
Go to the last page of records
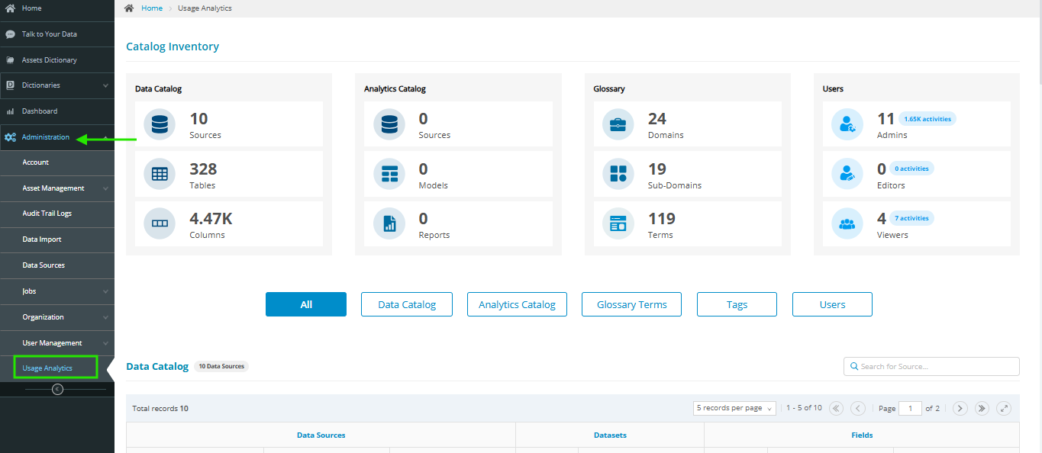click(982, 408)
